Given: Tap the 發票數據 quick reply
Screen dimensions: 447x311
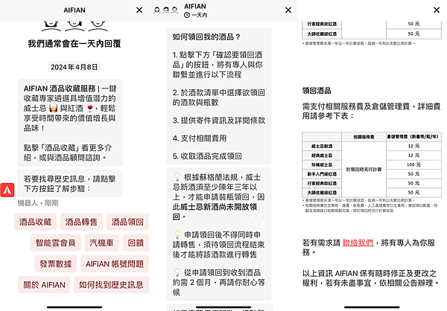Looking at the screenshot, I should pyautogui.click(x=56, y=263).
